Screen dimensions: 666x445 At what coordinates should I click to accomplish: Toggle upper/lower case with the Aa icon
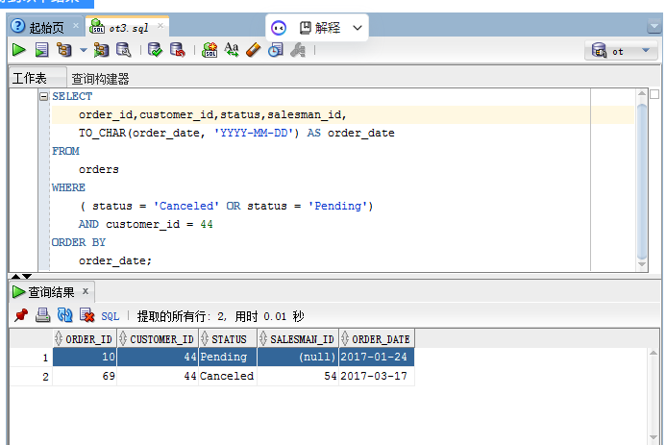tap(232, 50)
